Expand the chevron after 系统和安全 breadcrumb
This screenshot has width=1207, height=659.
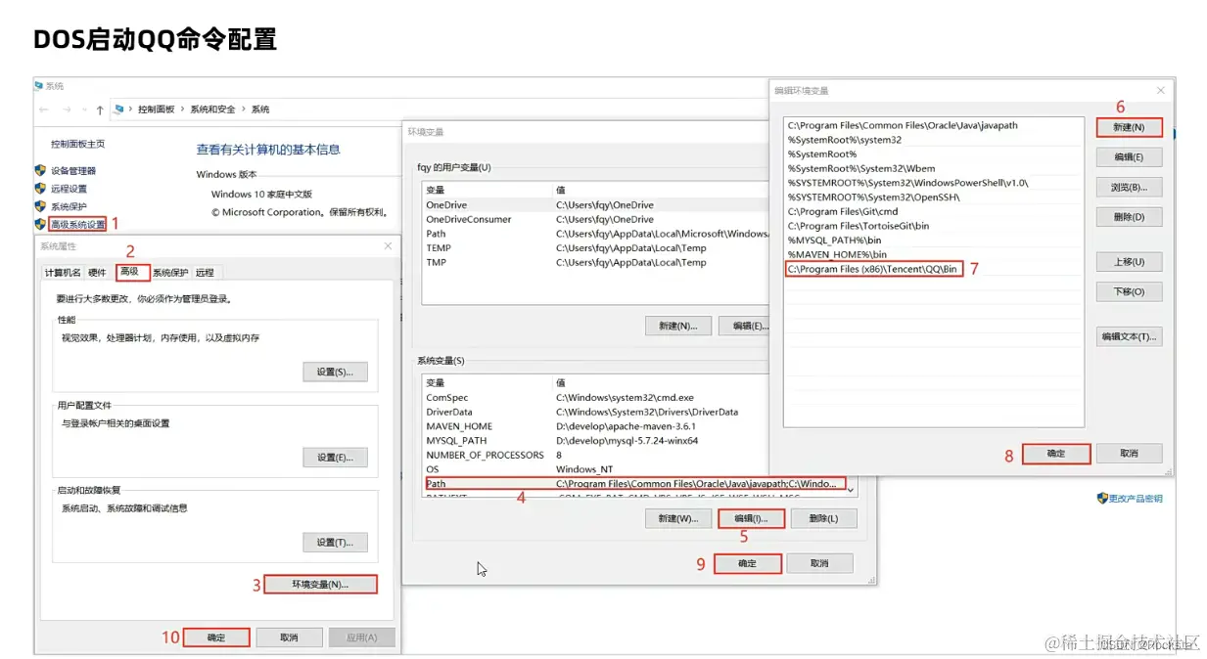[x=244, y=110]
